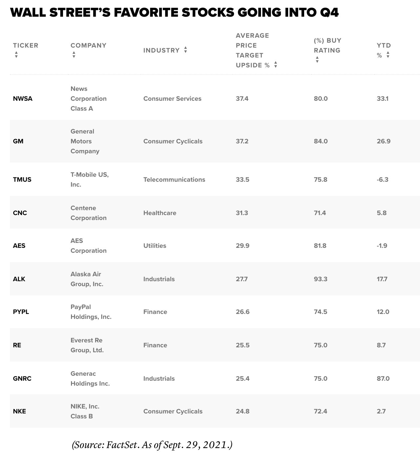Viewport: 420px width, 453px height.
Task: Click the Company column header text
Action: (x=88, y=45)
